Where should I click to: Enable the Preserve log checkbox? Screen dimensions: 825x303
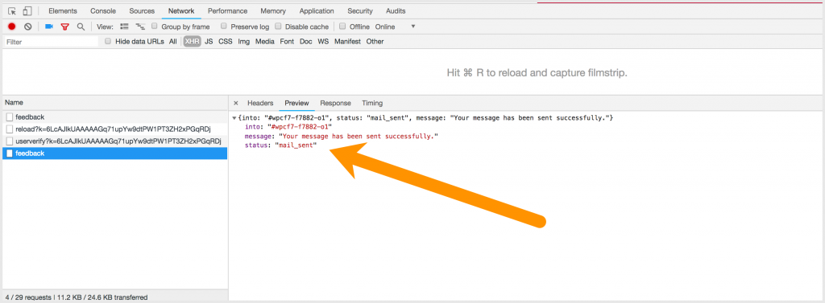click(x=224, y=27)
